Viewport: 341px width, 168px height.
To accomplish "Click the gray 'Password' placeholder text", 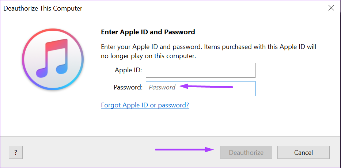I will 162,88.
